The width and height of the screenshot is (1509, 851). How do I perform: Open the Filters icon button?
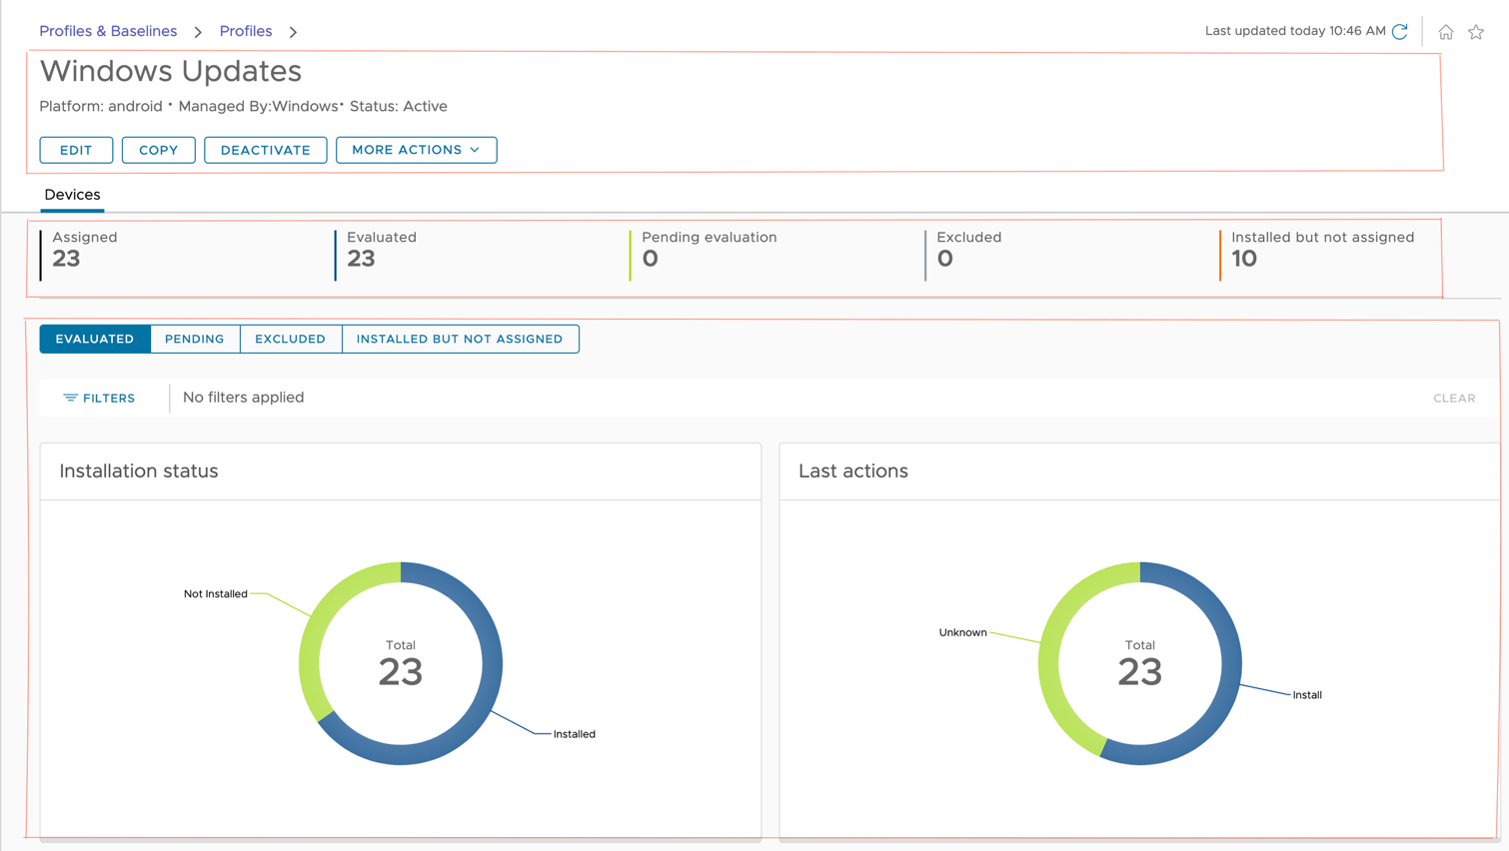[99, 398]
